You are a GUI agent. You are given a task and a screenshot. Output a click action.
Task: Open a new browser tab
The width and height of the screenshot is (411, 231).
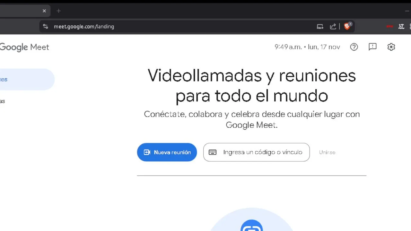58,11
